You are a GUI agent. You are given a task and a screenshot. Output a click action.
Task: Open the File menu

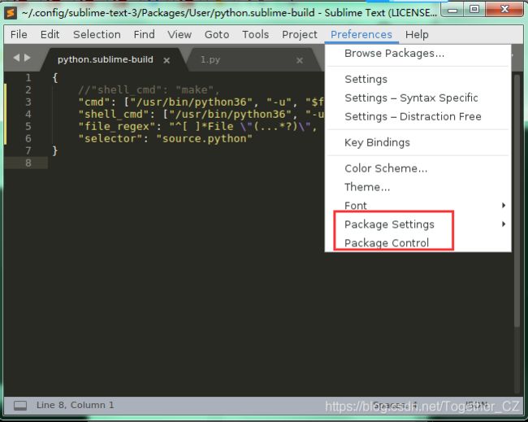click(x=19, y=35)
